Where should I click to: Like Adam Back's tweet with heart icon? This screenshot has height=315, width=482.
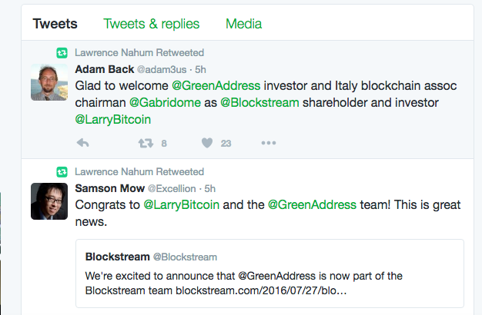(207, 143)
